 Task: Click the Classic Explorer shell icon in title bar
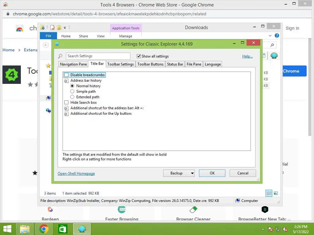coord(57,44)
